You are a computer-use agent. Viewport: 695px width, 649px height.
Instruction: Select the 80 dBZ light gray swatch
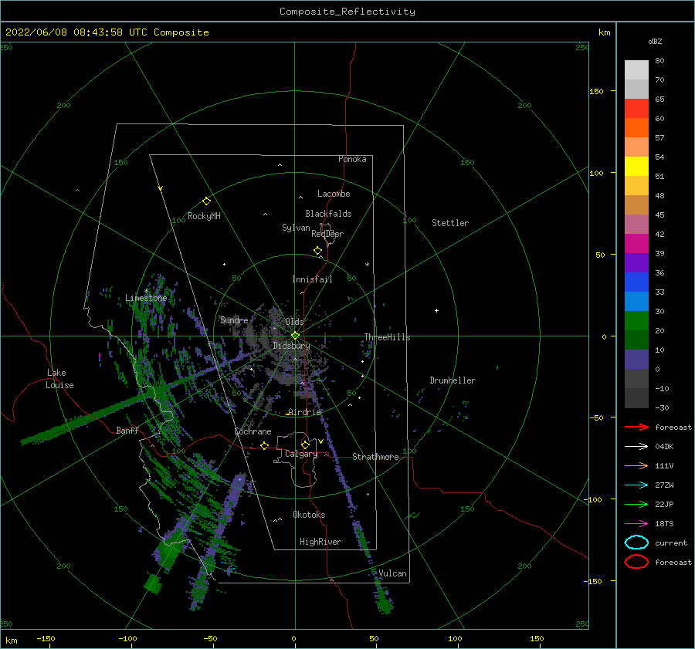click(x=636, y=70)
